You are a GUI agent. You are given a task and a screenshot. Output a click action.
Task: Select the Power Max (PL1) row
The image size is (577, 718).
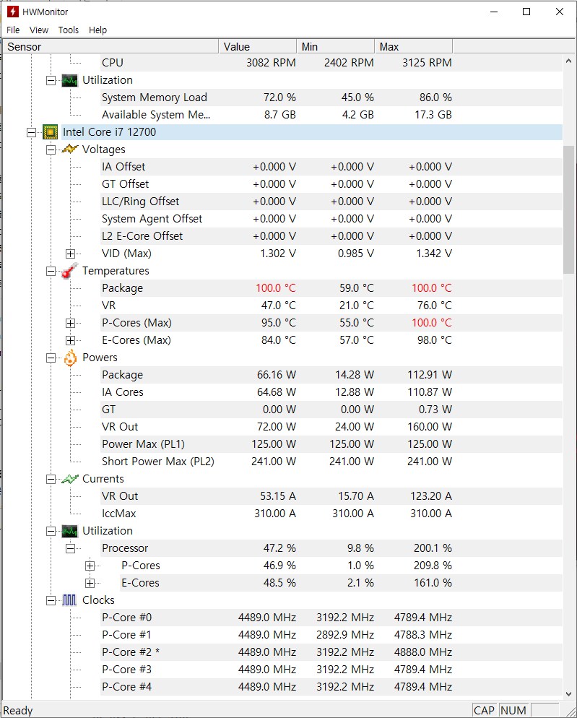(331, 444)
